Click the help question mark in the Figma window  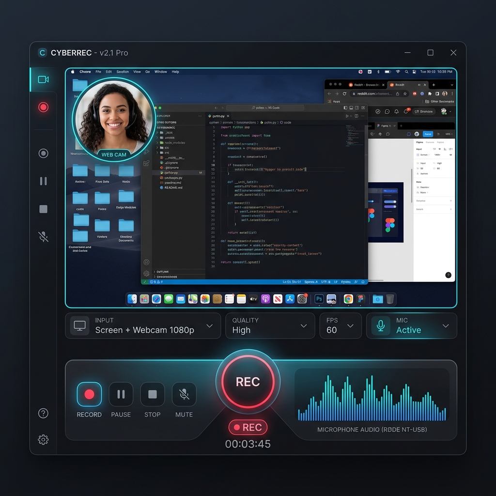tap(448, 275)
